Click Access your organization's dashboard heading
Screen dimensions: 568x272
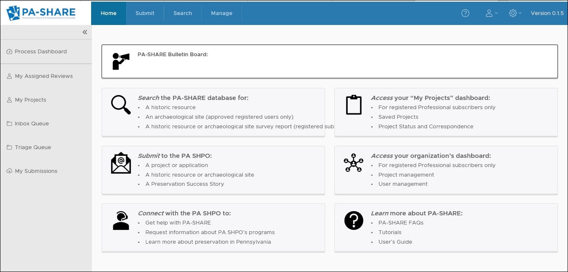click(431, 156)
